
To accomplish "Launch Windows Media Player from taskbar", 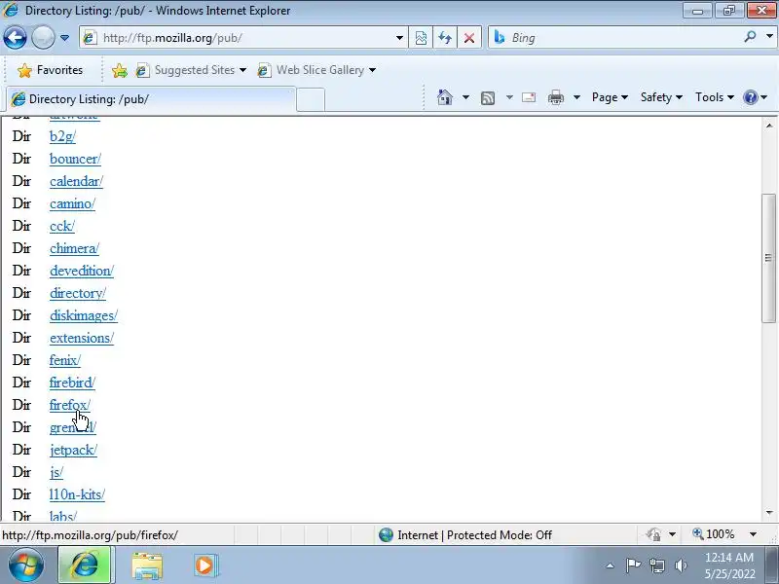I will point(204,566).
